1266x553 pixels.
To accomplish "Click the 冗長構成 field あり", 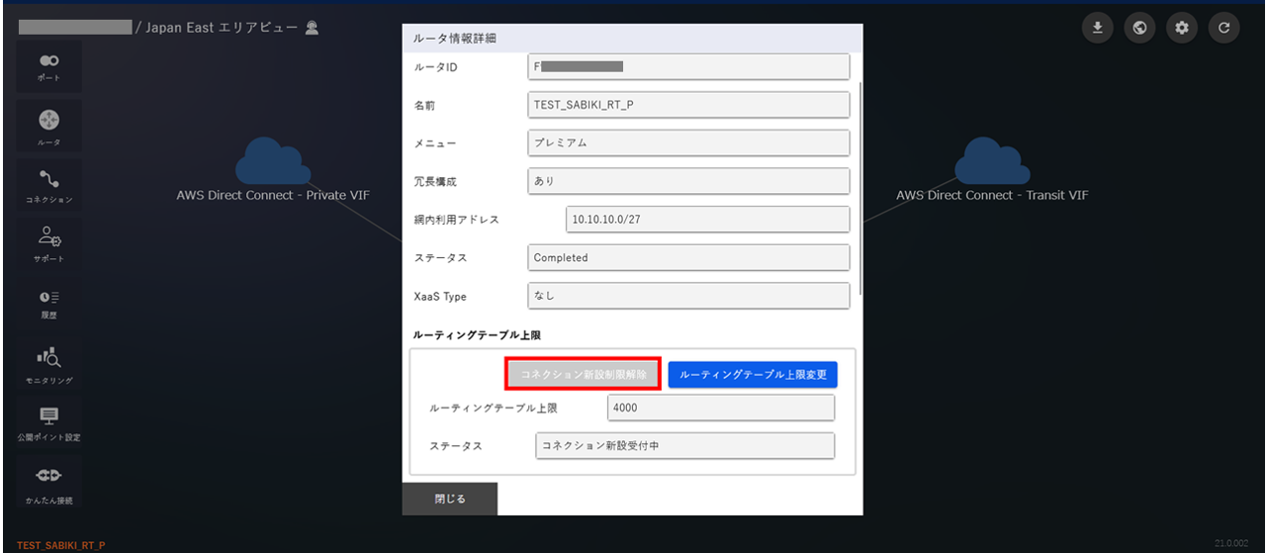I will click(688, 181).
